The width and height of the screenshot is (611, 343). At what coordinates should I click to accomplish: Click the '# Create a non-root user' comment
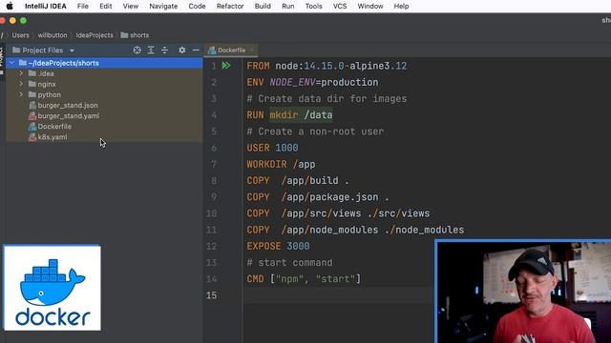tap(315, 131)
